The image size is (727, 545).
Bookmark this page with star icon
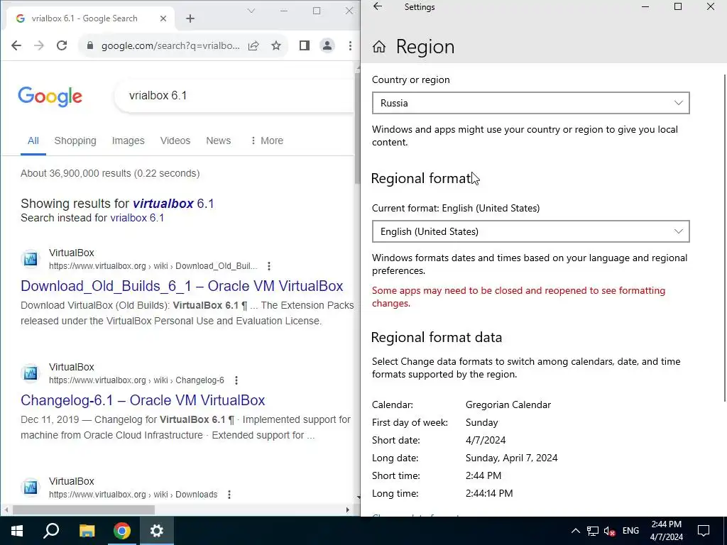pos(276,45)
